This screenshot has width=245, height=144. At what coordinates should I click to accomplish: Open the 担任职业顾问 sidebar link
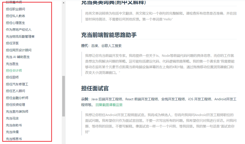coord(15,9)
